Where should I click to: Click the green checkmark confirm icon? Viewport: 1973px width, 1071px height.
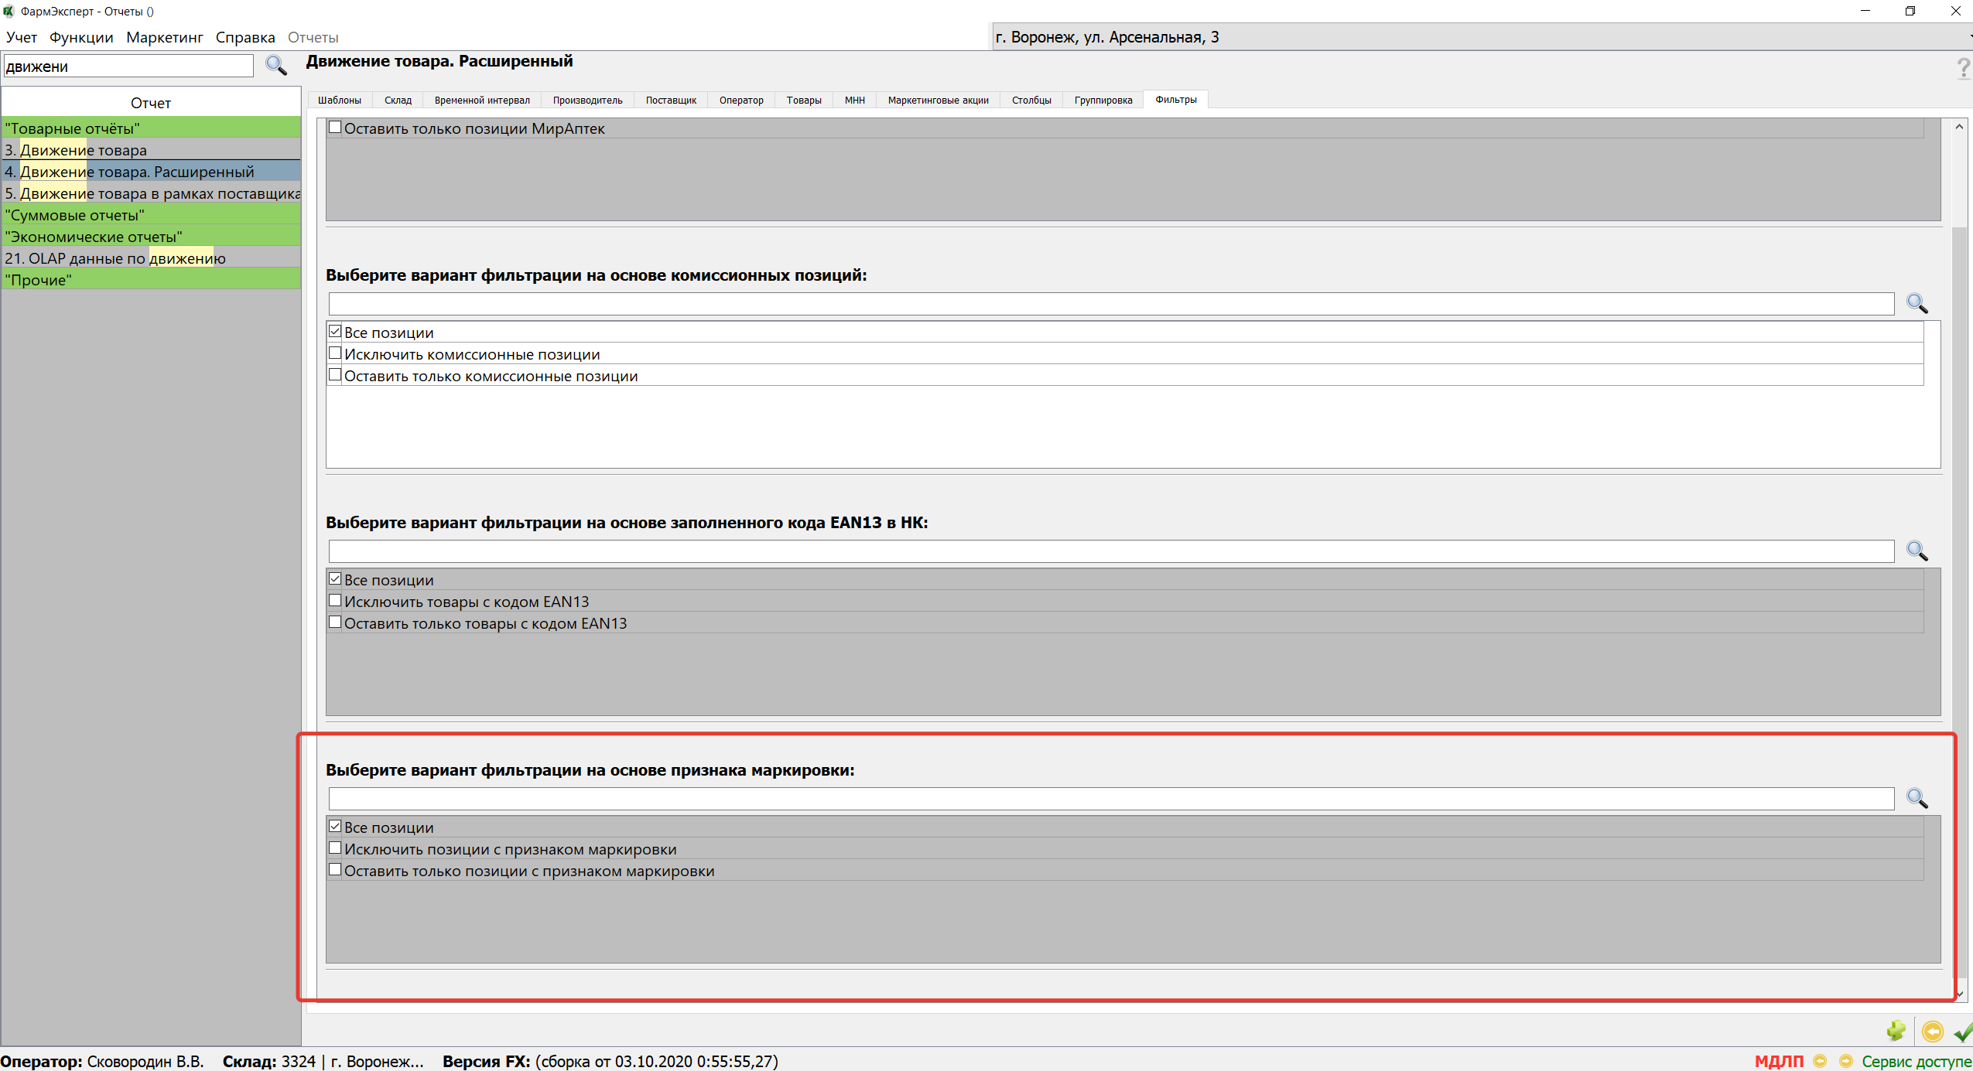pos(1963,1031)
